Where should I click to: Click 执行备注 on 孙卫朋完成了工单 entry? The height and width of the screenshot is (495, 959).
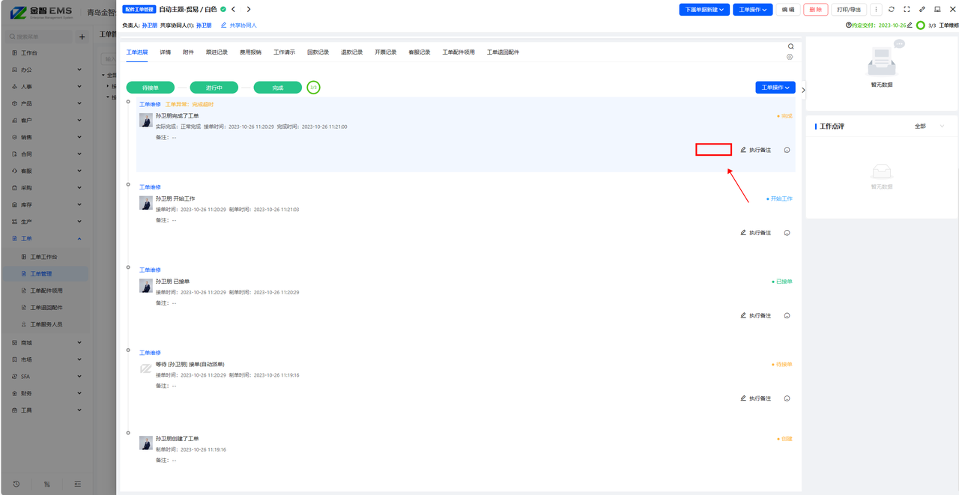click(x=755, y=150)
